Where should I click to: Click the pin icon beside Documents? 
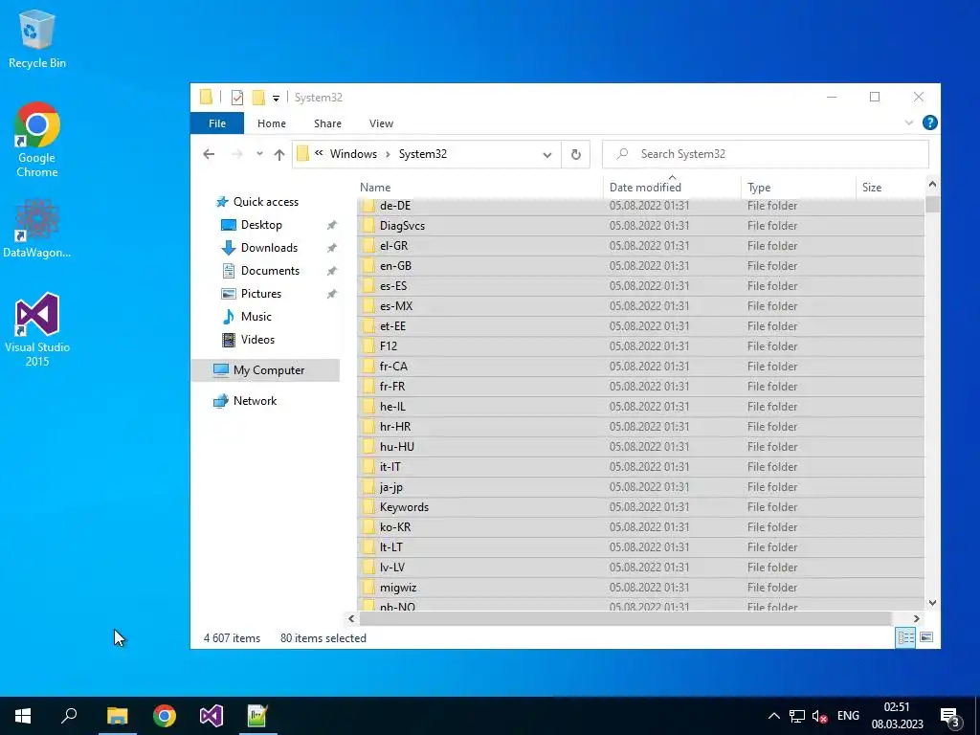[x=332, y=271]
